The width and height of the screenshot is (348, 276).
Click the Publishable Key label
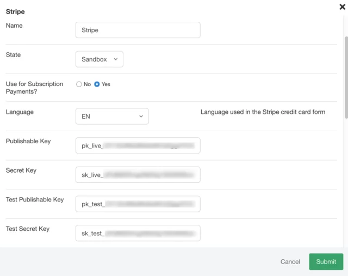pyautogui.click(x=28, y=141)
